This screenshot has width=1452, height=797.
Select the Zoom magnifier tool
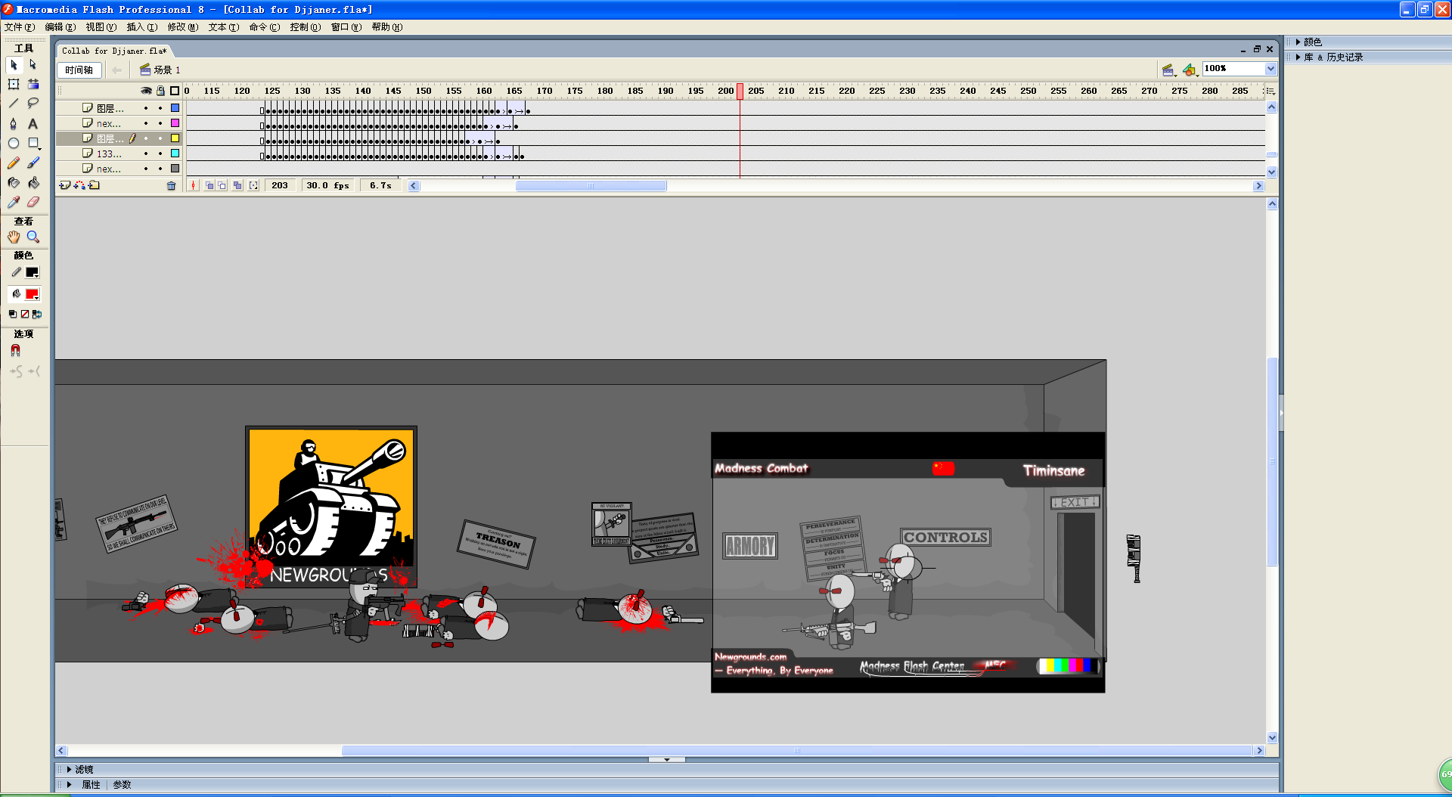point(33,237)
